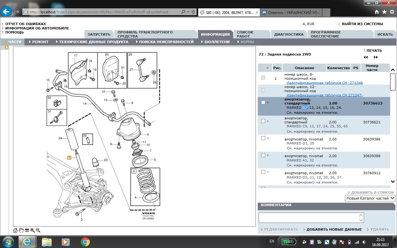Open the РЕМОНТ submenu item

[40, 42]
